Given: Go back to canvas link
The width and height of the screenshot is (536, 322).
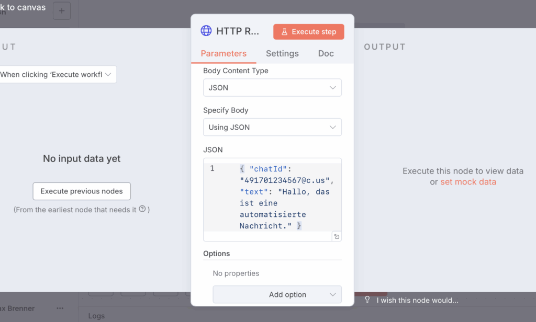Looking at the screenshot, I should [x=23, y=7].
